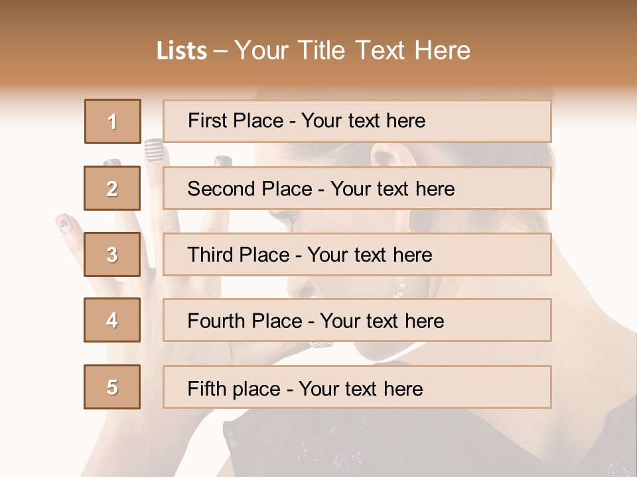Click the words 'Fourth Place'
637x477 pixels.
245,321
